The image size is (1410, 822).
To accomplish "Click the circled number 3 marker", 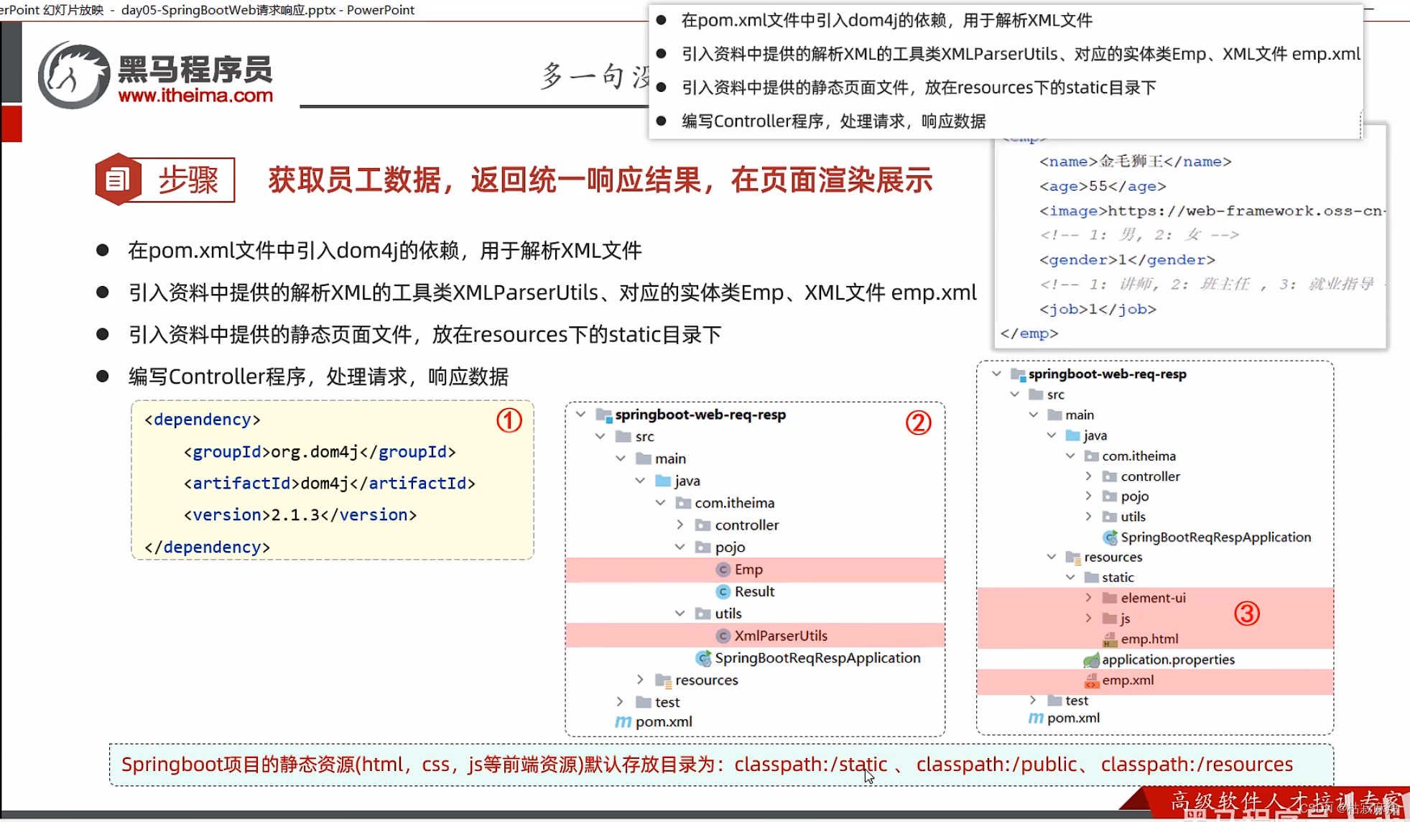I will pos(1247,614).
